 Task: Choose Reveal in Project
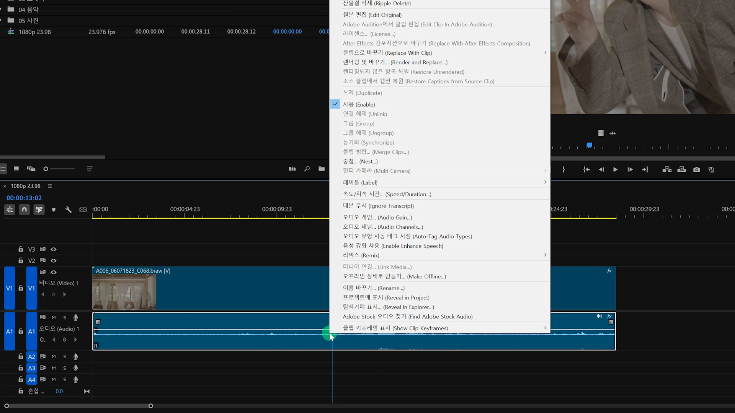[x=439, y=298]
